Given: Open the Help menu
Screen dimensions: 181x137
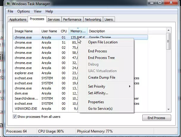Looking at the screenshot, I should (49, 11).
